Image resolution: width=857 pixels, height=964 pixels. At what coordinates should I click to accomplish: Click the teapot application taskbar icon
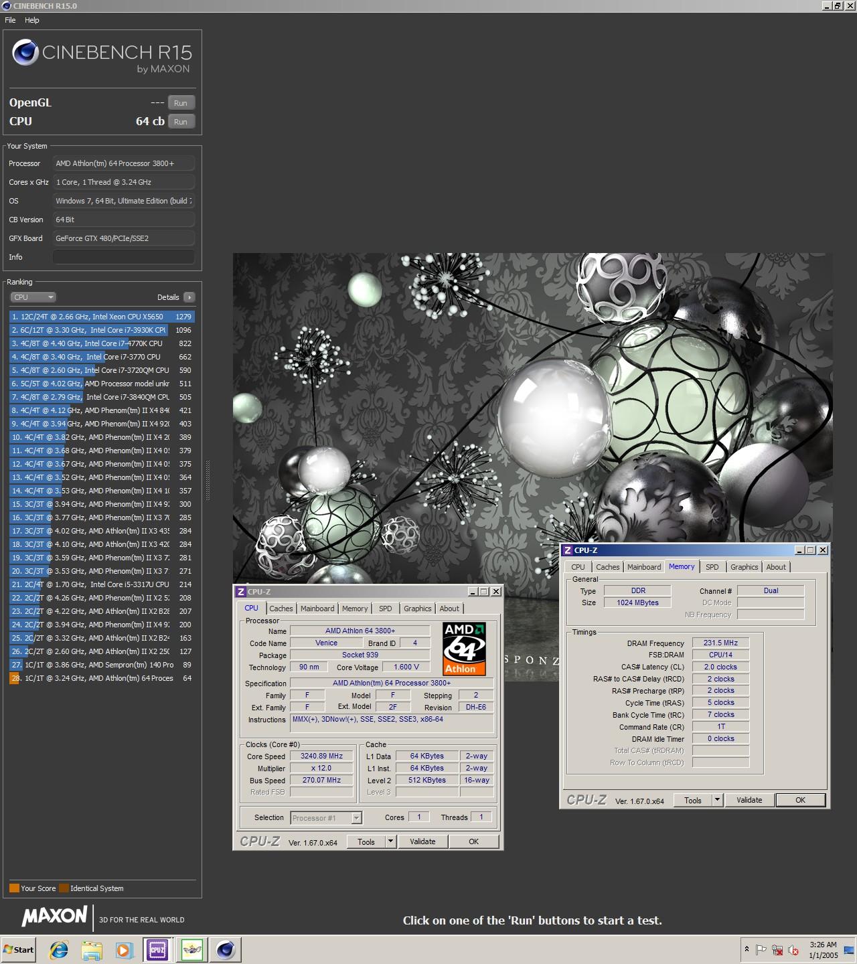click(192, 949)
